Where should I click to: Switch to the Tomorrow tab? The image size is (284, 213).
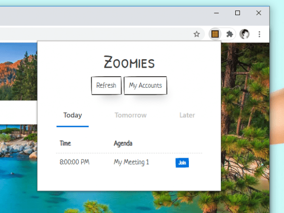[x=131, y=115]
